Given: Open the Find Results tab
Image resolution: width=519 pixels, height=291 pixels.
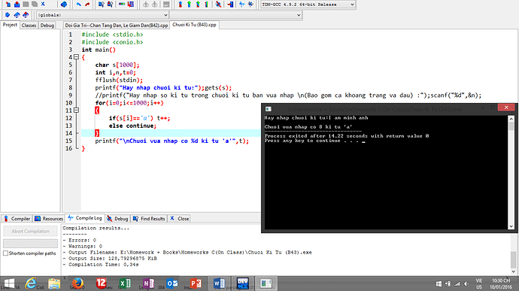Looking at the screenshot, I should (149, 219).
